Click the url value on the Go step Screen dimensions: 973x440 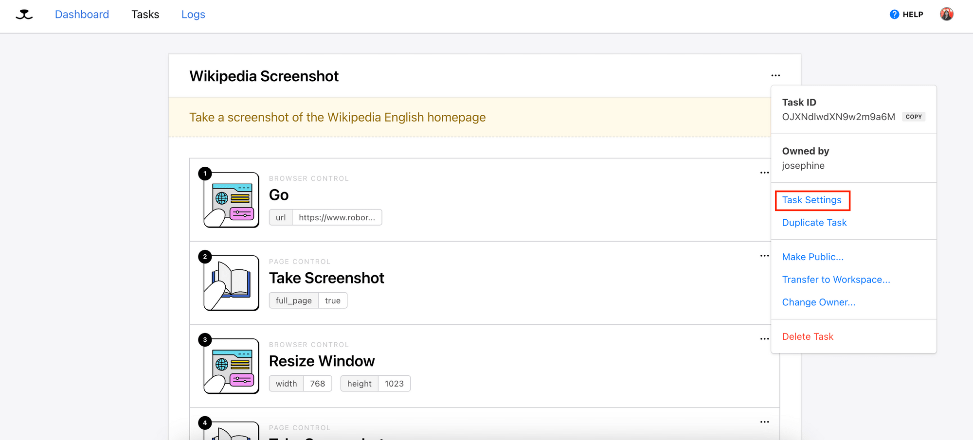coord(337,217)
